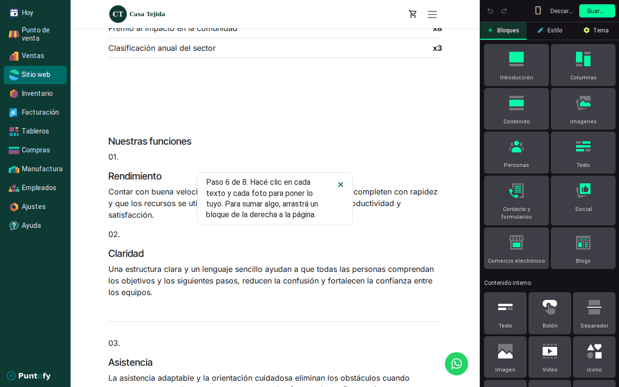619x387 pixels.
Task: Open Ayuda help entry
Action: pyautogui.click(x=35, y=225)
